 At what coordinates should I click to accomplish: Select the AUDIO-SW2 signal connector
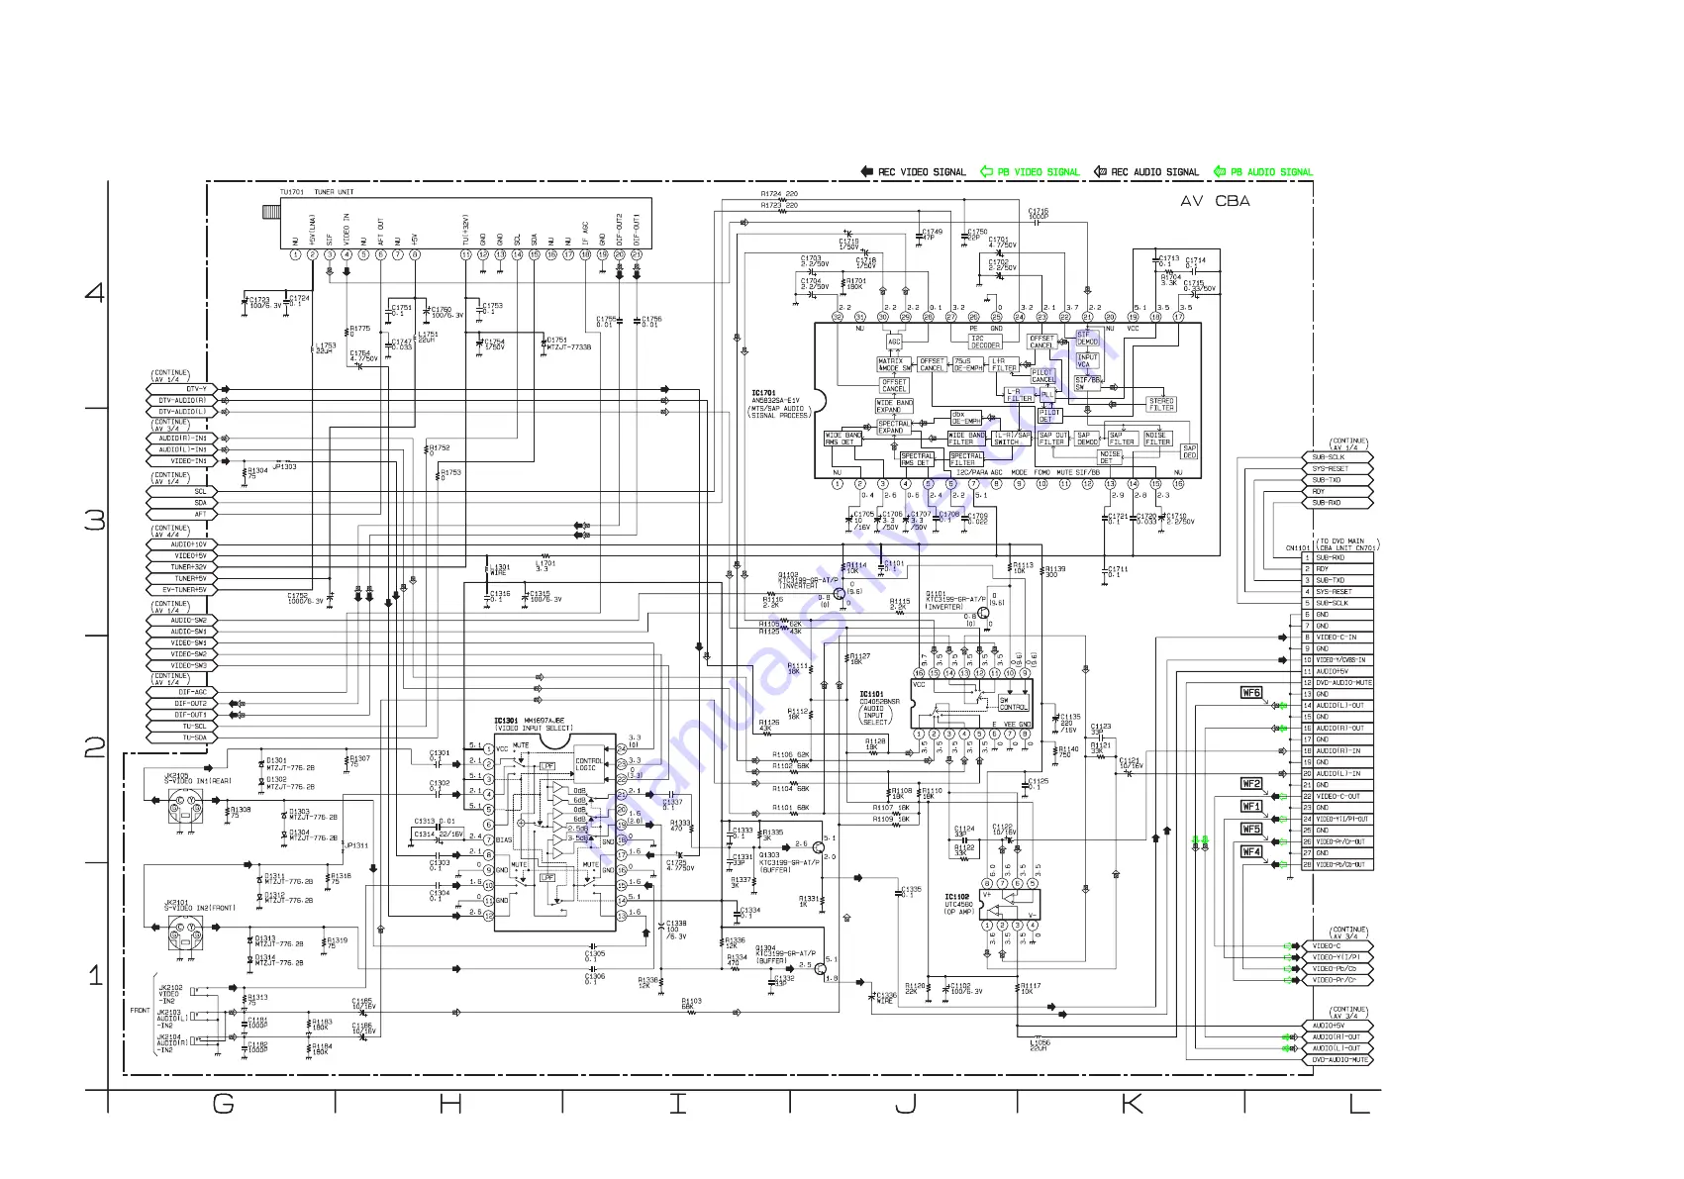pos(181,621)
